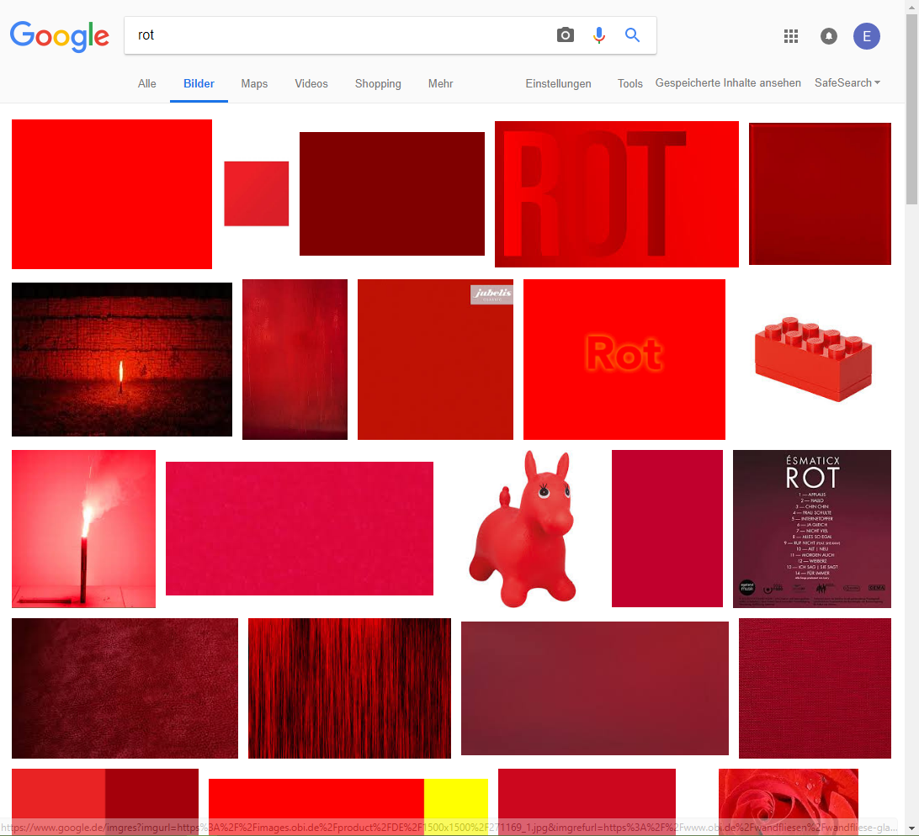The image size is (919, 836).
Task: Click the blue magnifier search icon
Action: point(632,35)
